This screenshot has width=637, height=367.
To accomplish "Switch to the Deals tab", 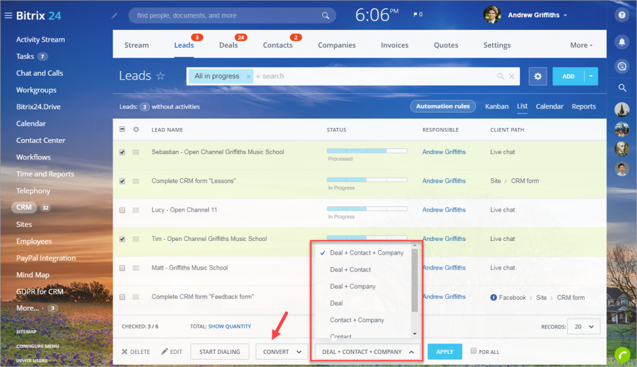I will pos(228,45).
